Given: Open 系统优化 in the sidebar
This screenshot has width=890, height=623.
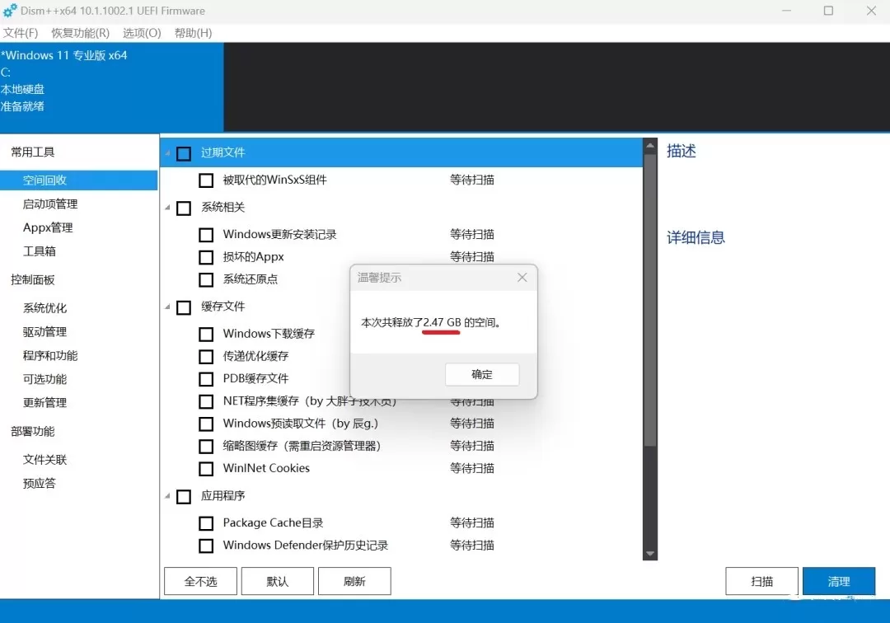Looking at the screenshot, I should tap(44, 308).
